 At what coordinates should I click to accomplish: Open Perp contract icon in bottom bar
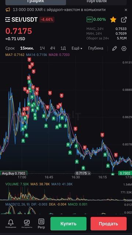coord(41,224)
